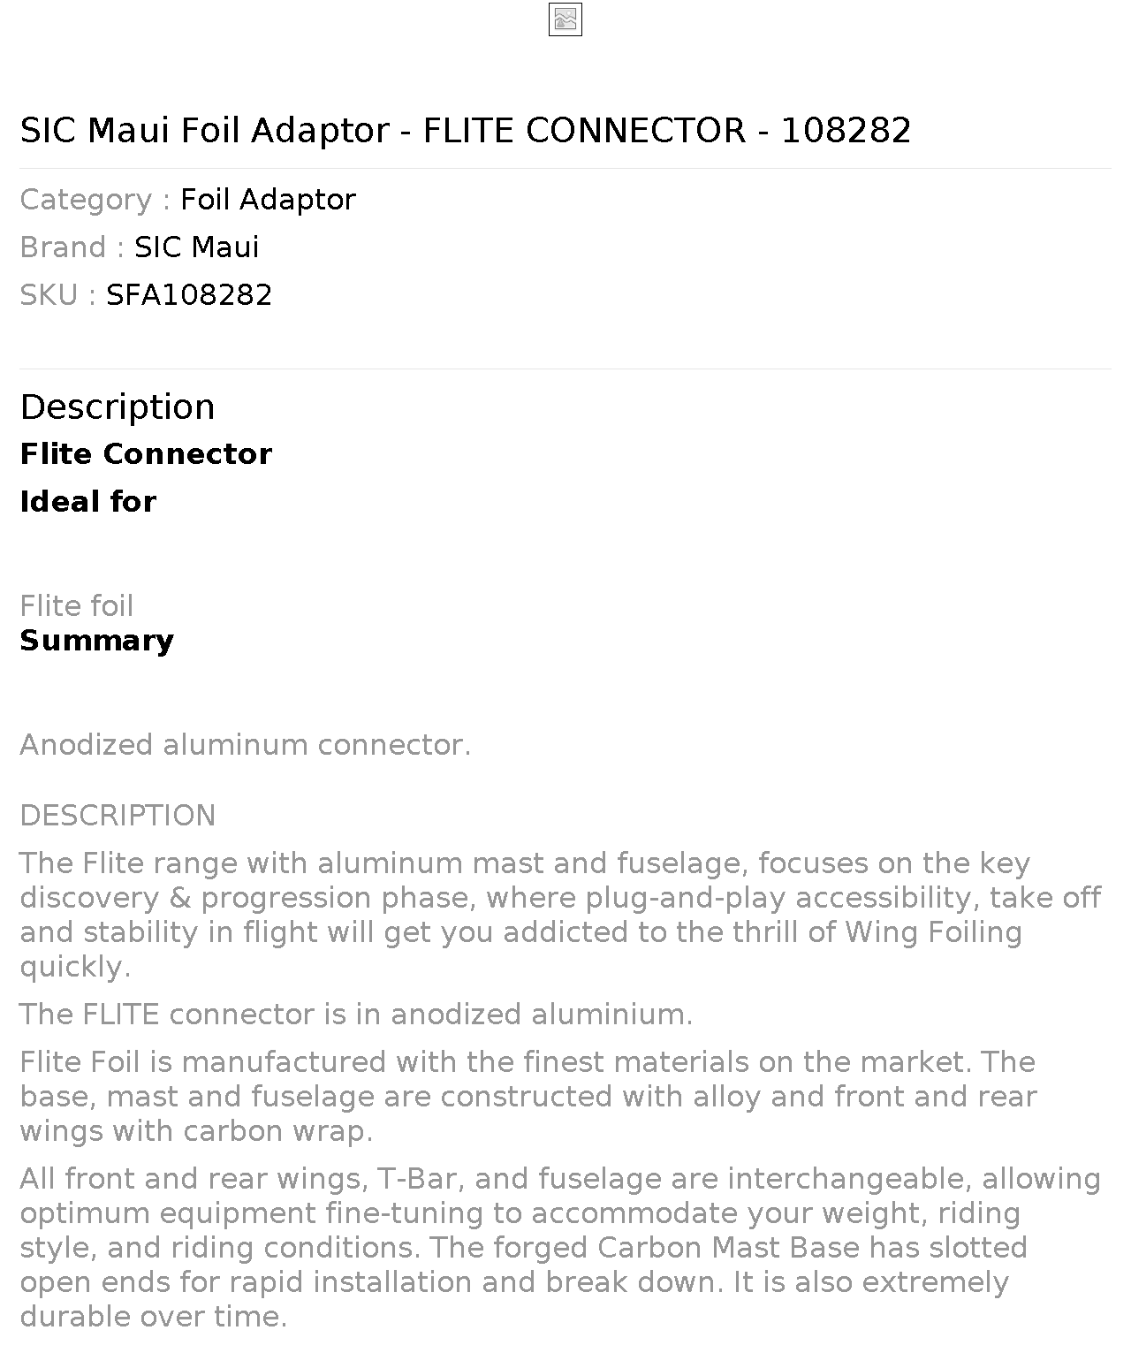Click the Category label text
This screenshot has height=1353, width=1131.
(x=95, y=200)
